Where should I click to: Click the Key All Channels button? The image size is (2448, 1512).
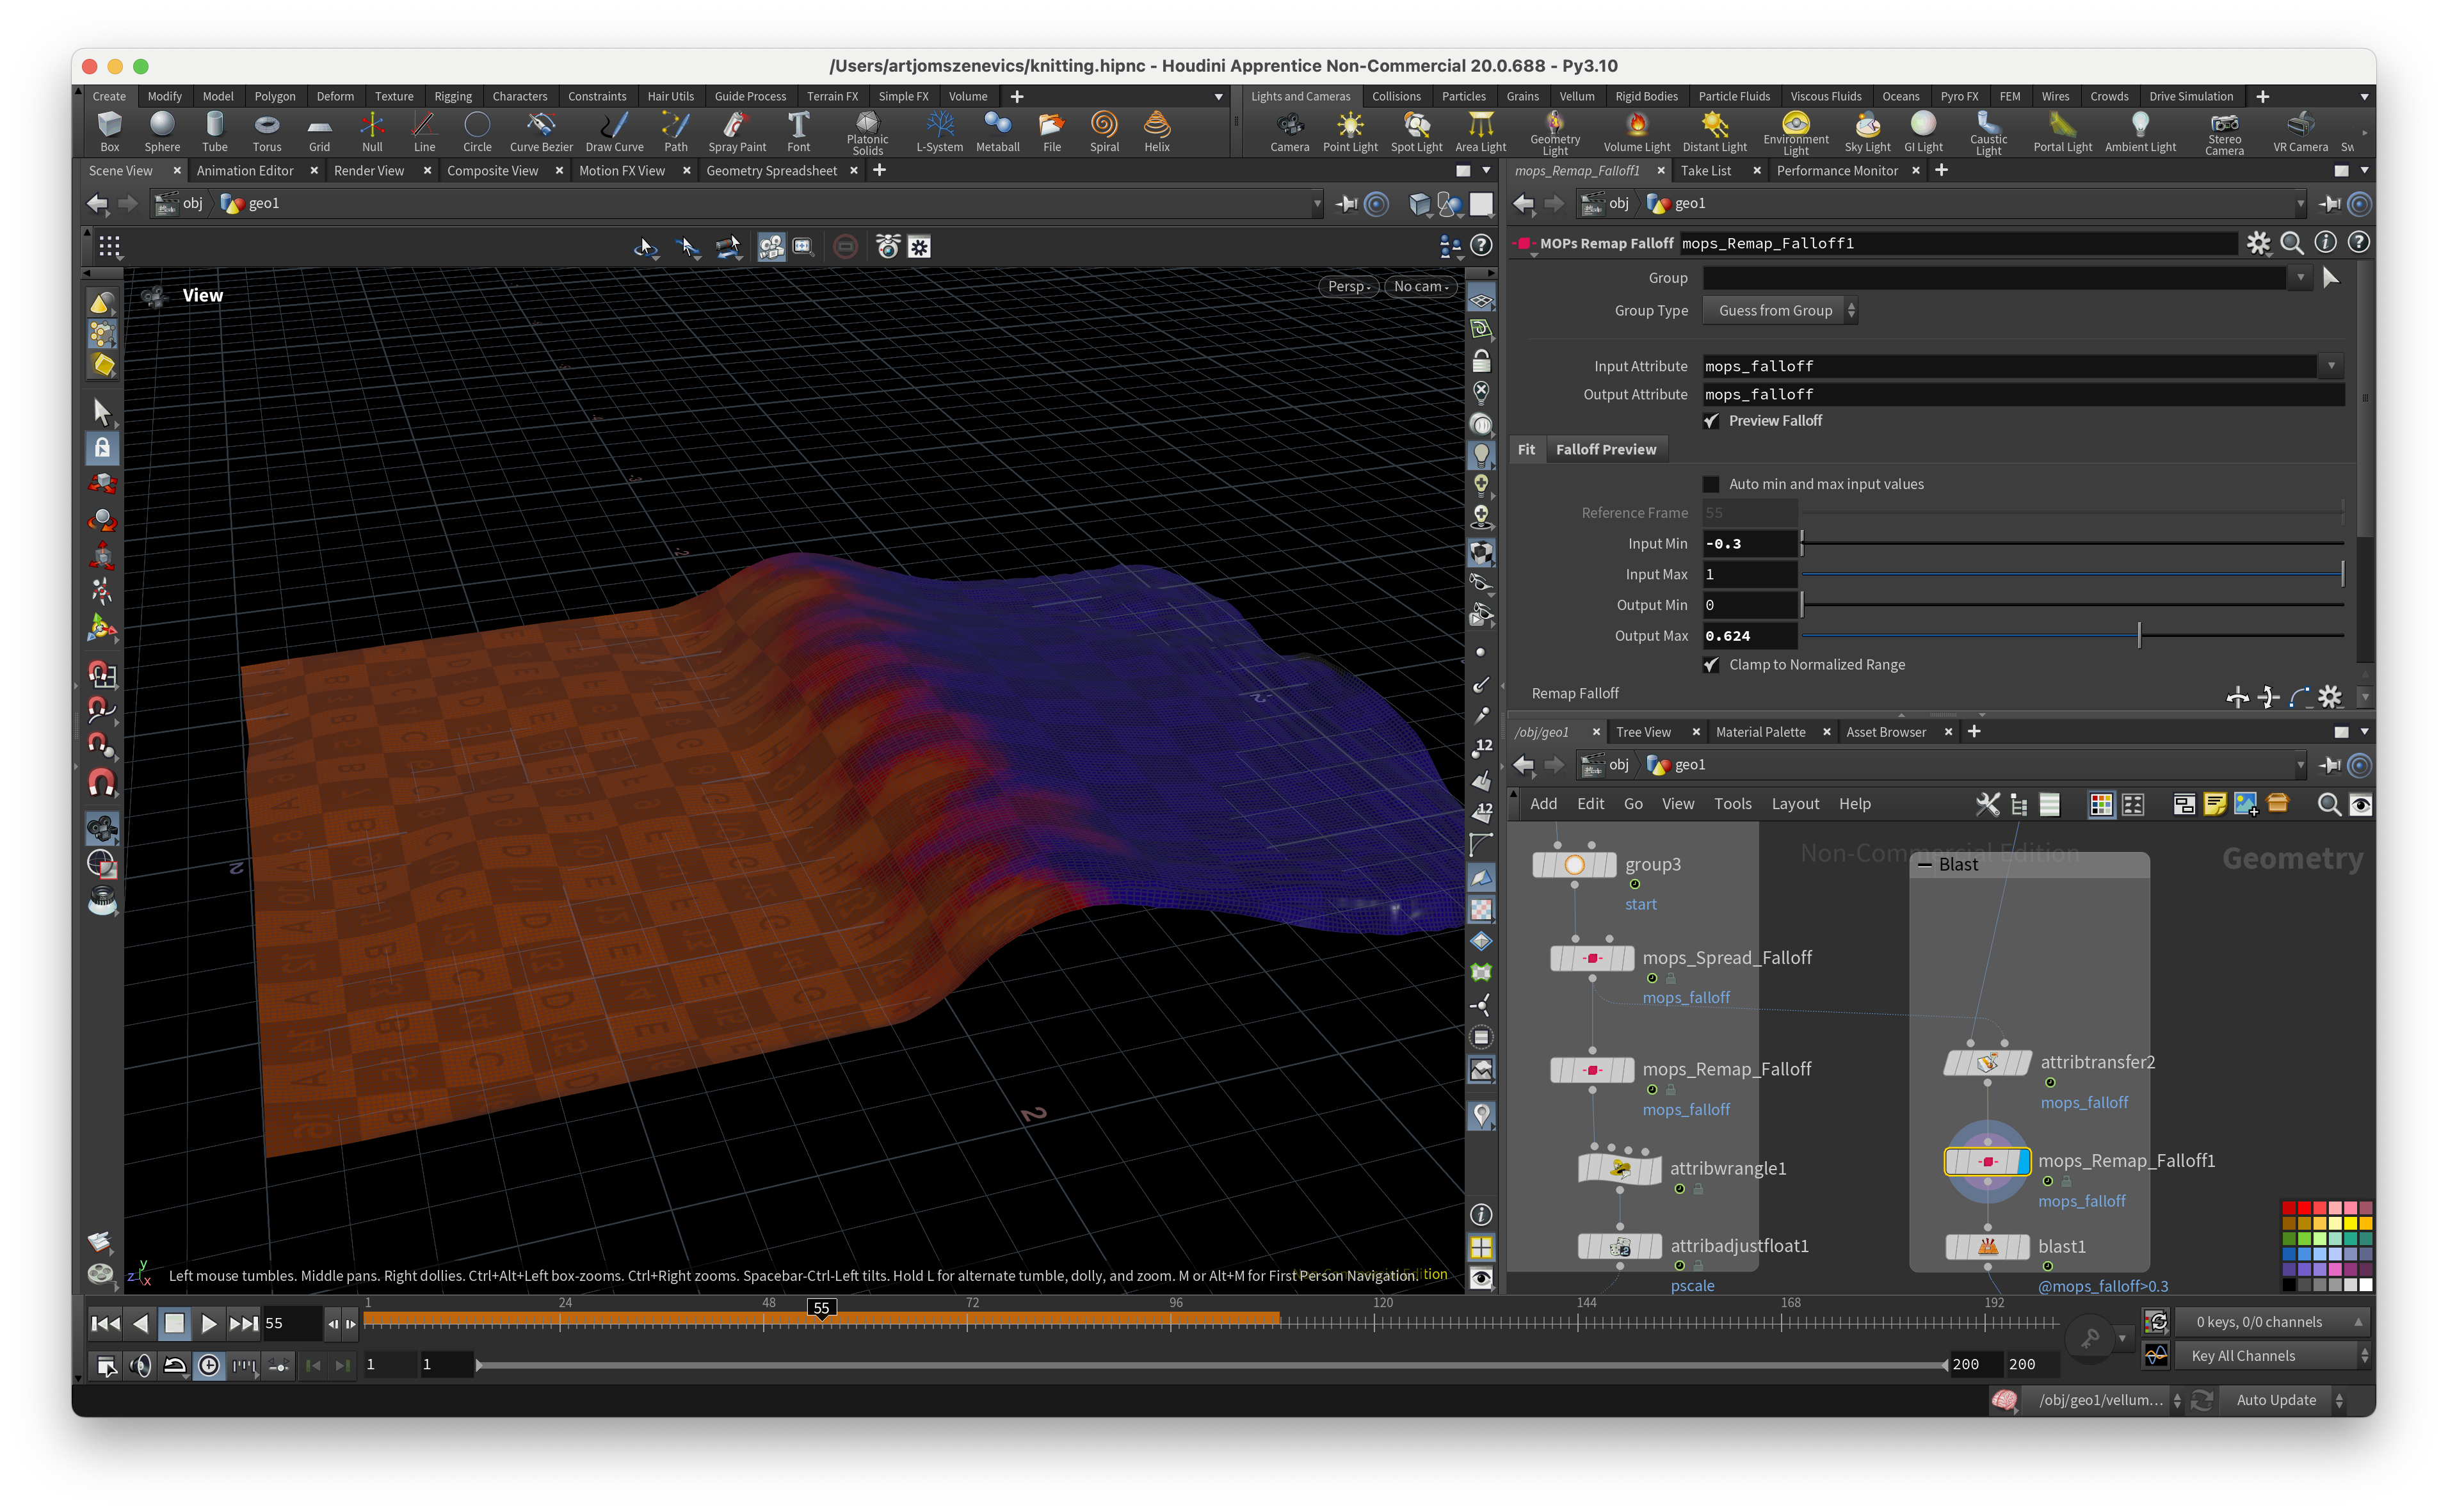point(2243,1356)
